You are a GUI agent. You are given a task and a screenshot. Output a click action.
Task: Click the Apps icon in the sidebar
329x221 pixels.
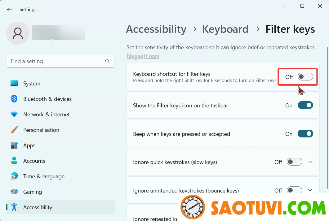(x=14, y=145)
